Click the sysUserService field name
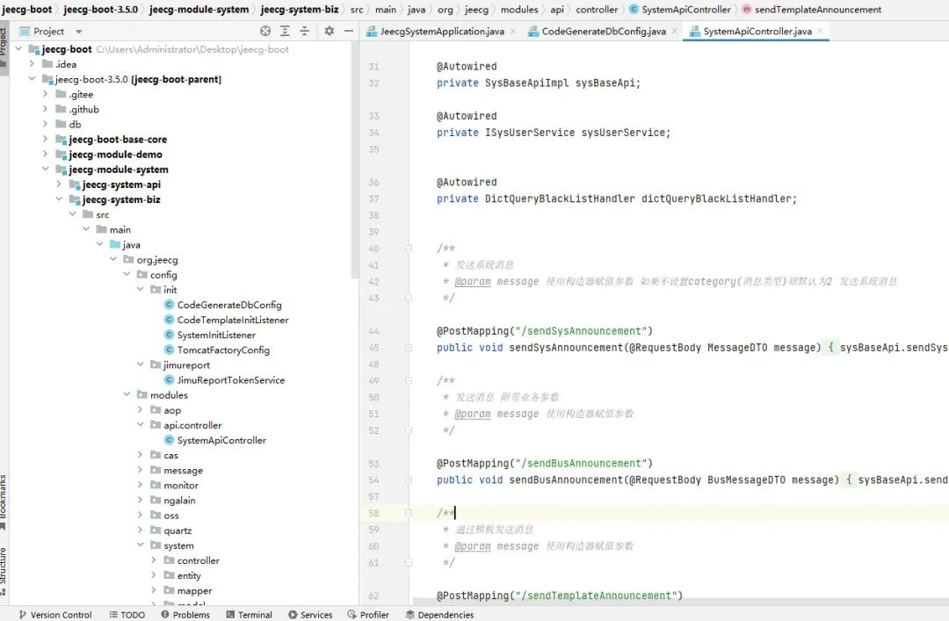This screenshot has height=621, width=949. (x=623, y=132)
